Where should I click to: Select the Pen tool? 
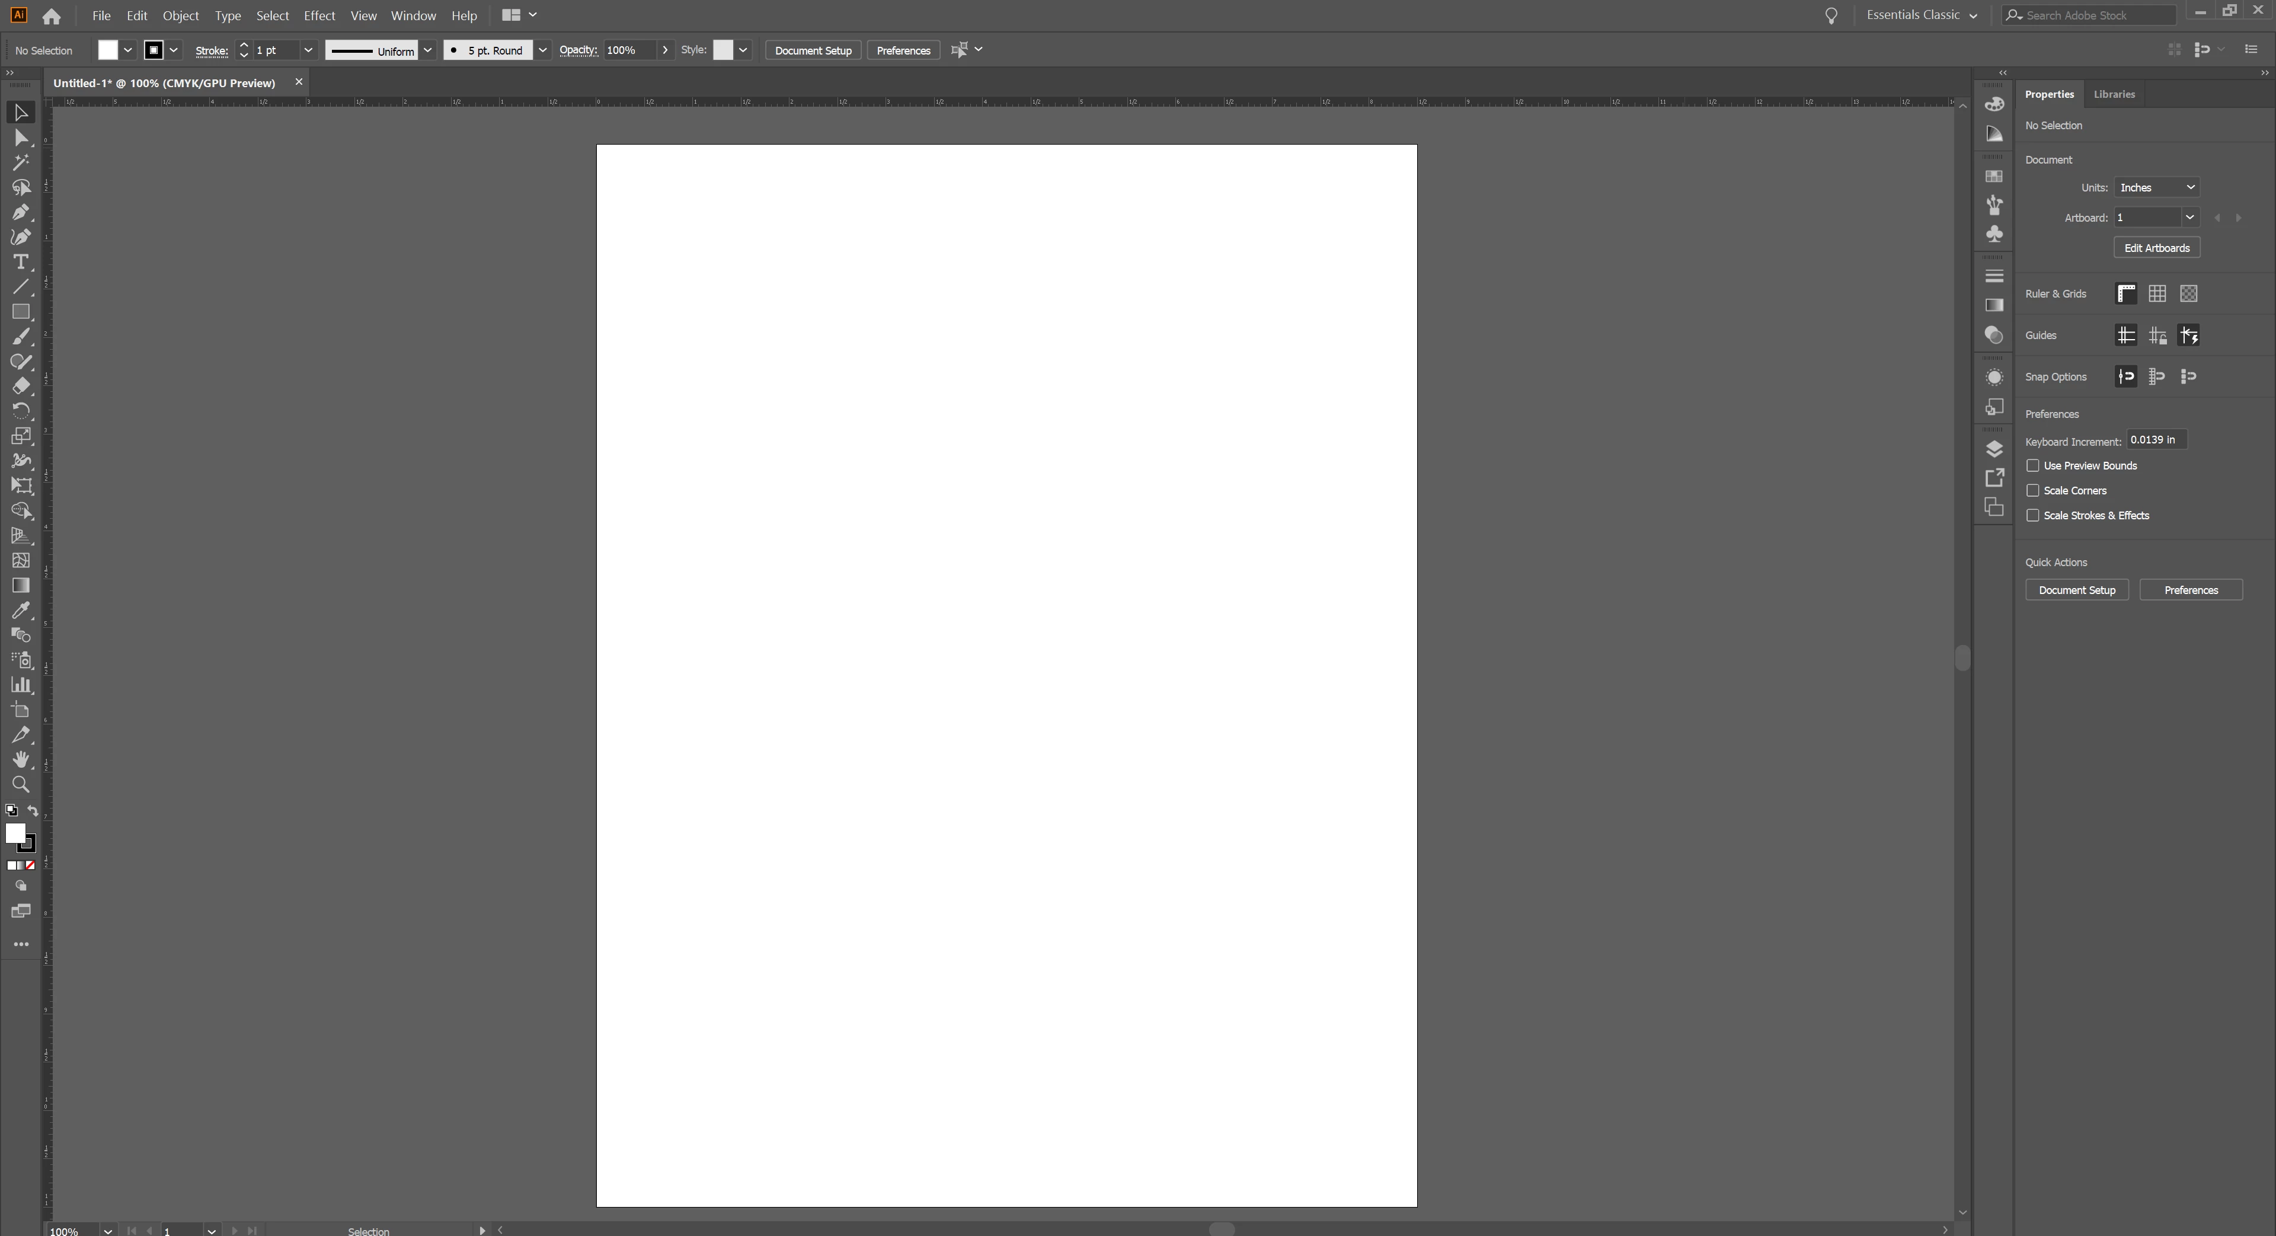[20, 212]
